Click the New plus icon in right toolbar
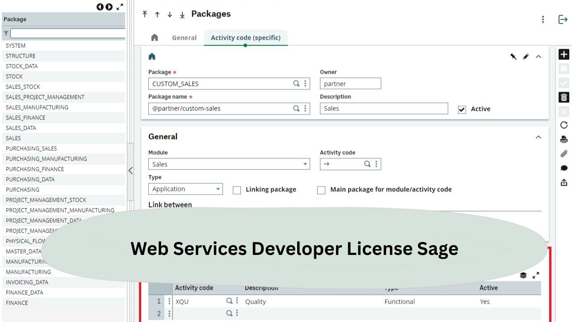 (564, 55)
